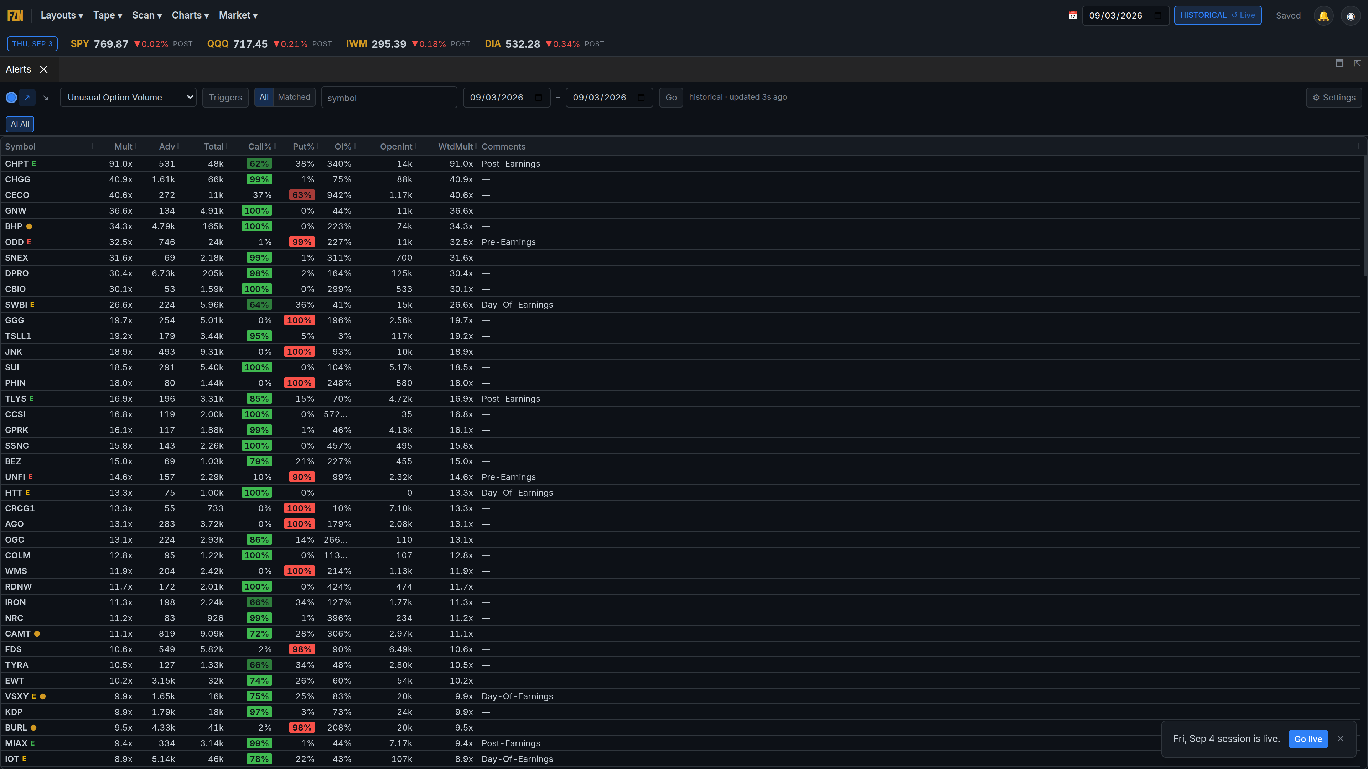The height and width of the screenshot is (769, 1368).
Task: Open the settings gear button
Action: (x=1334, y=98)
